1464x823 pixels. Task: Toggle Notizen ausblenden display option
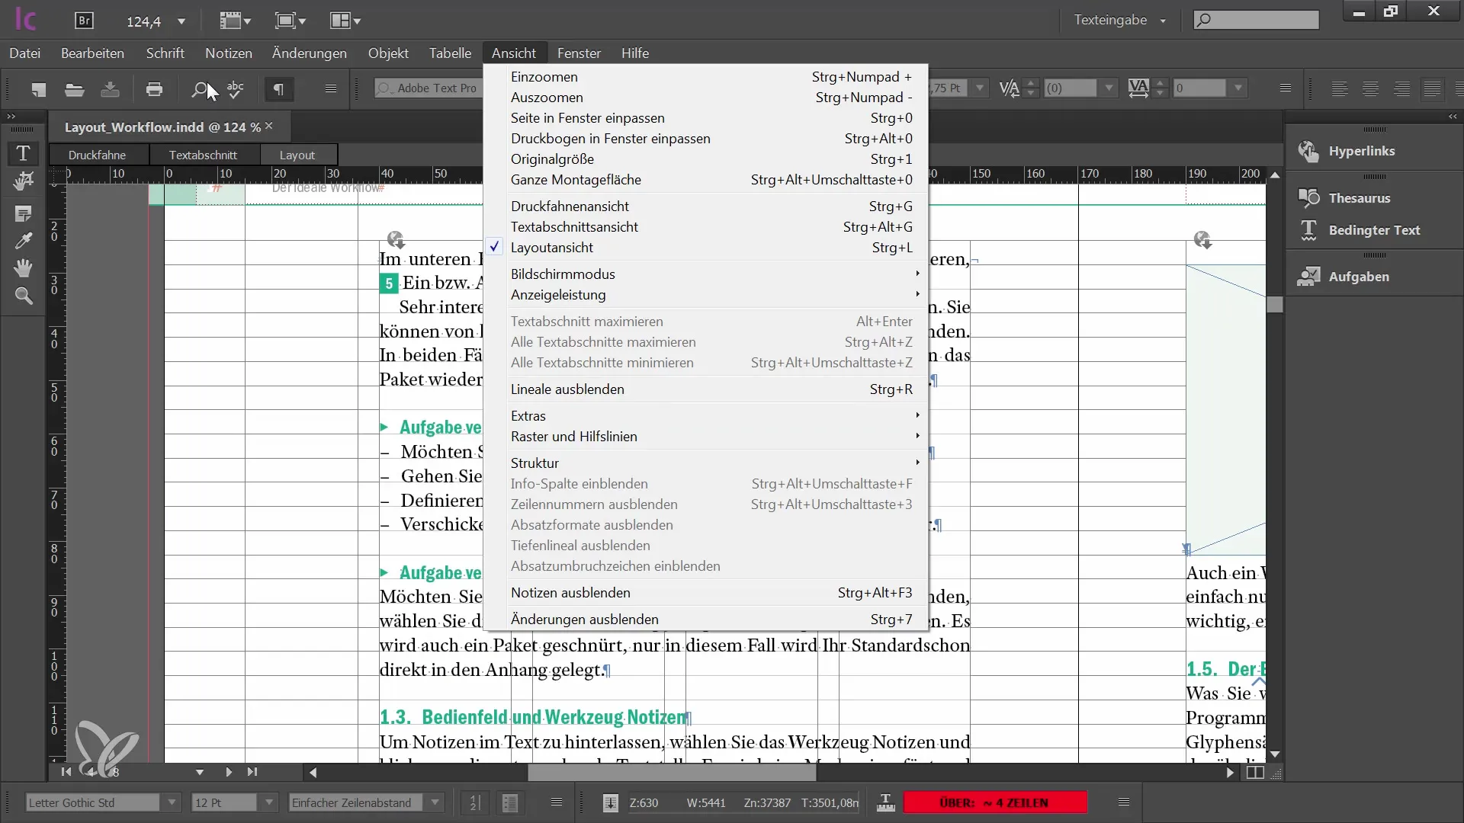[570, 592]
